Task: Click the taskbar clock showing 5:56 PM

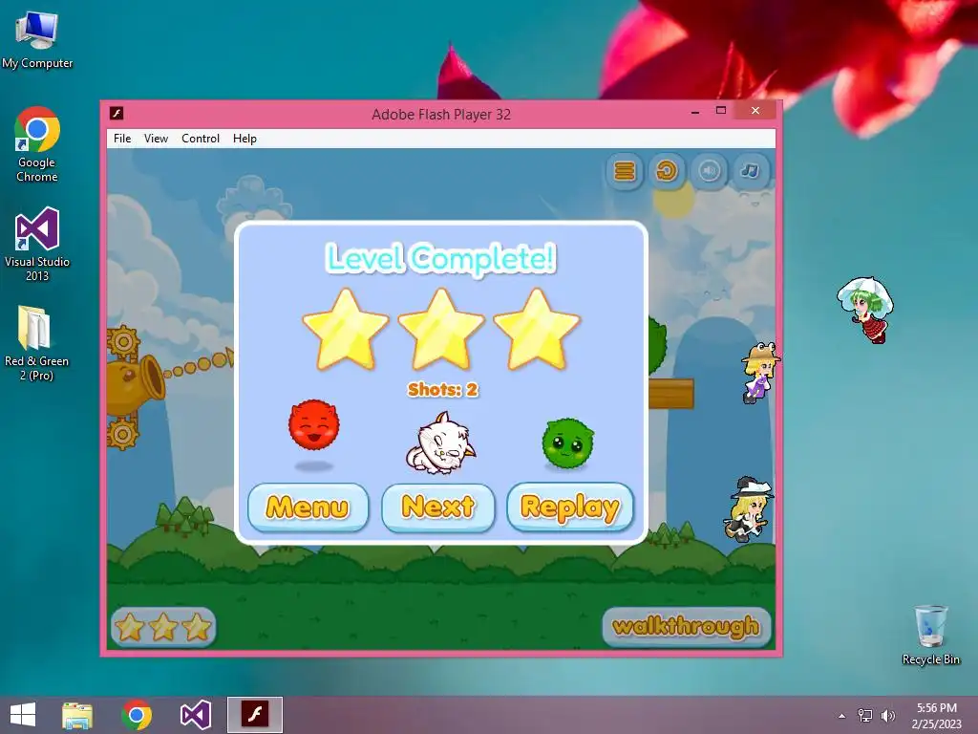Action: pos(936,716)
